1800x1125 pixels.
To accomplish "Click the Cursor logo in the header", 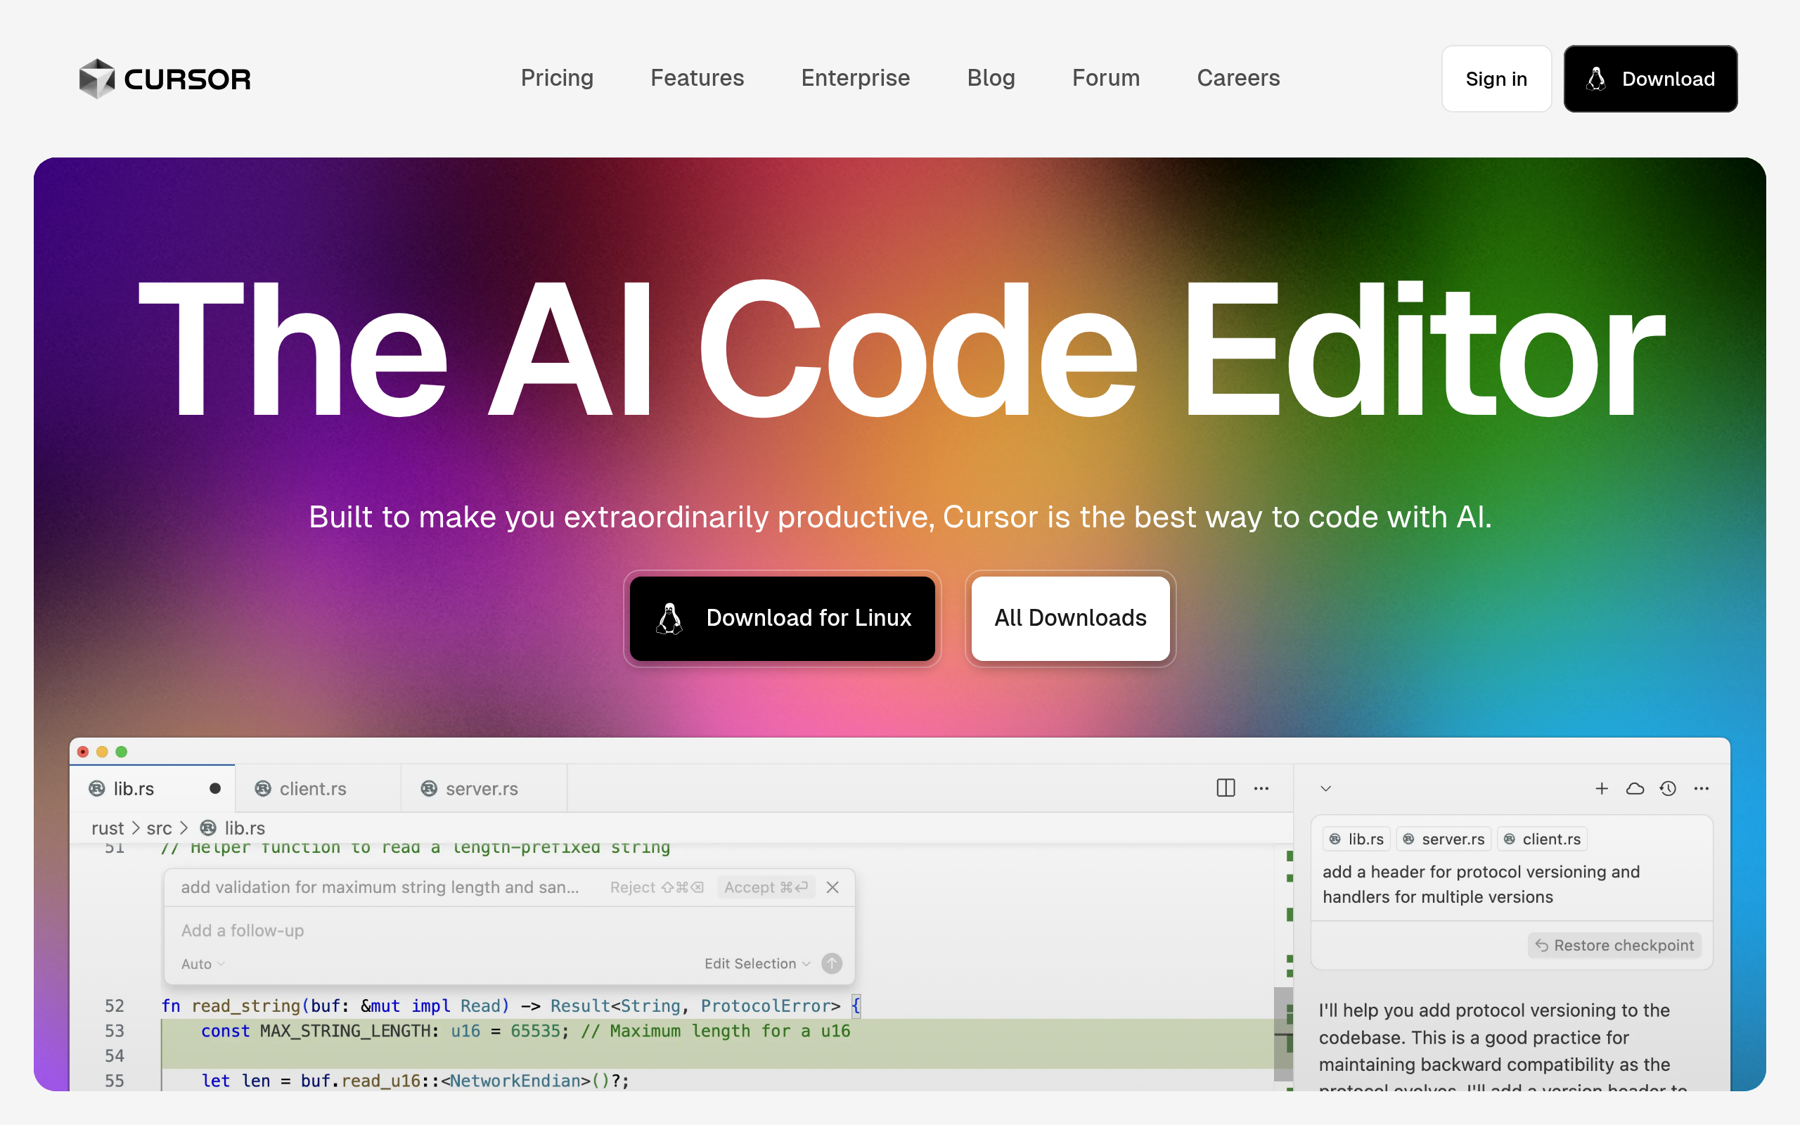I will pos(165,79).
